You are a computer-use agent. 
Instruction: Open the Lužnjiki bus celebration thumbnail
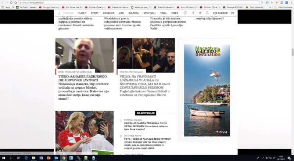(x=146, y=56)
